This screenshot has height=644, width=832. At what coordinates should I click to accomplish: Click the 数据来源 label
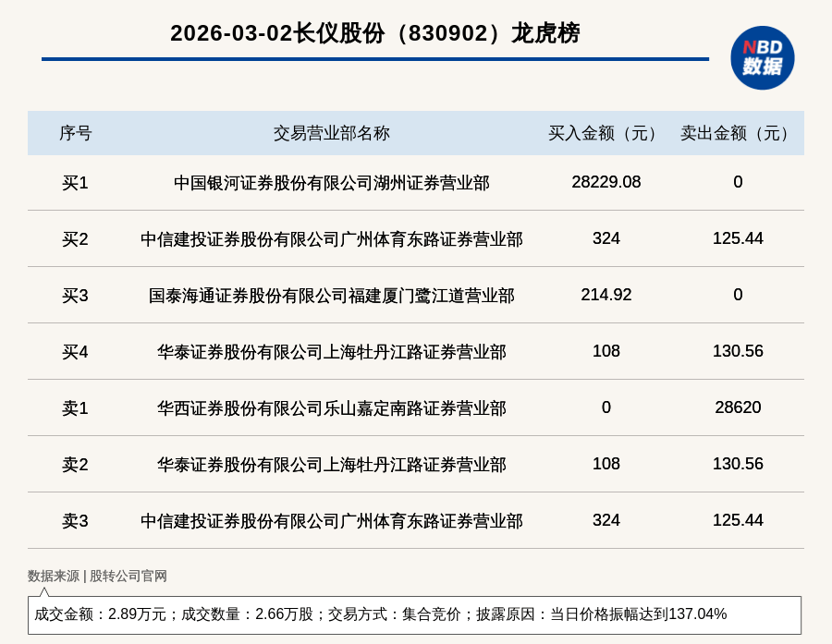click(x=52, y=575)
